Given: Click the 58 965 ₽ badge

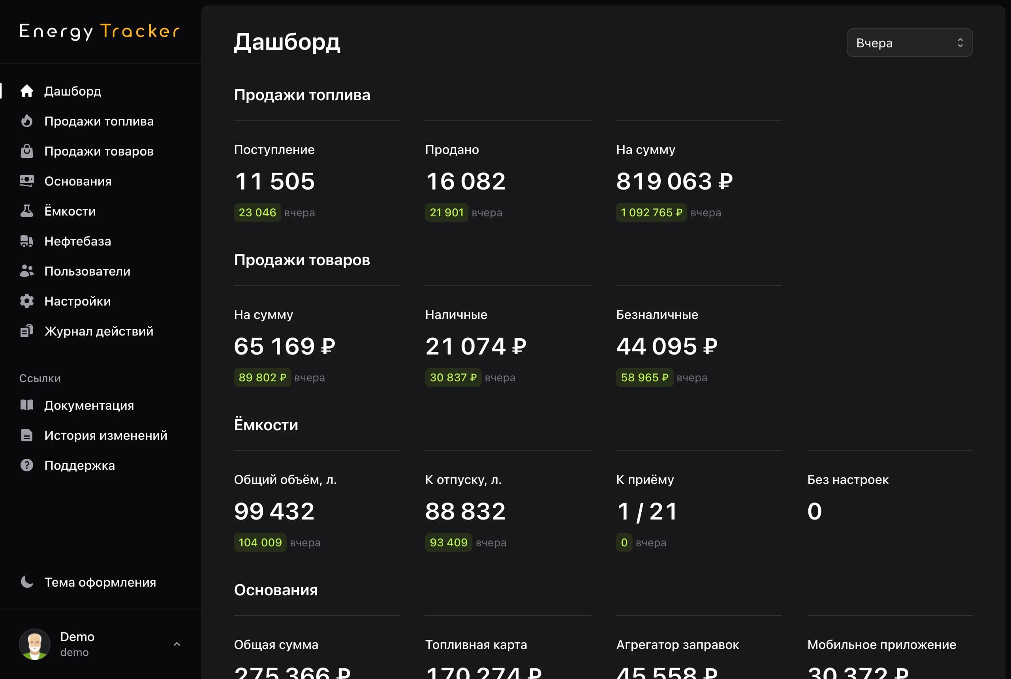Looking at the screenshot, I should point(645,378).
